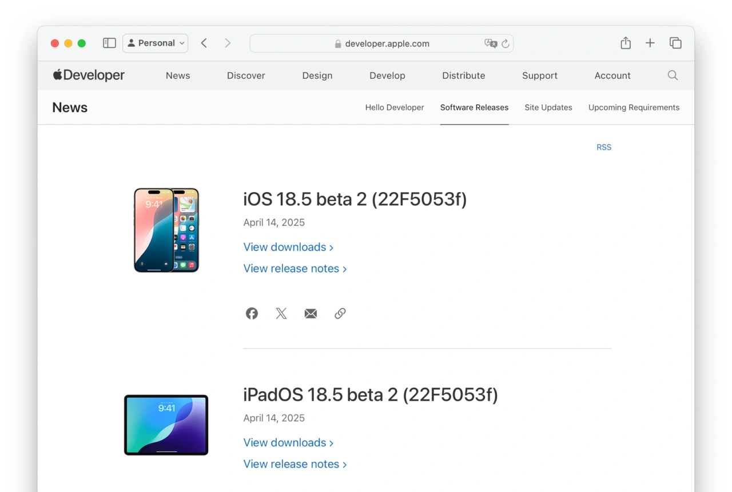Show tab overview icon

coord(675,43)
